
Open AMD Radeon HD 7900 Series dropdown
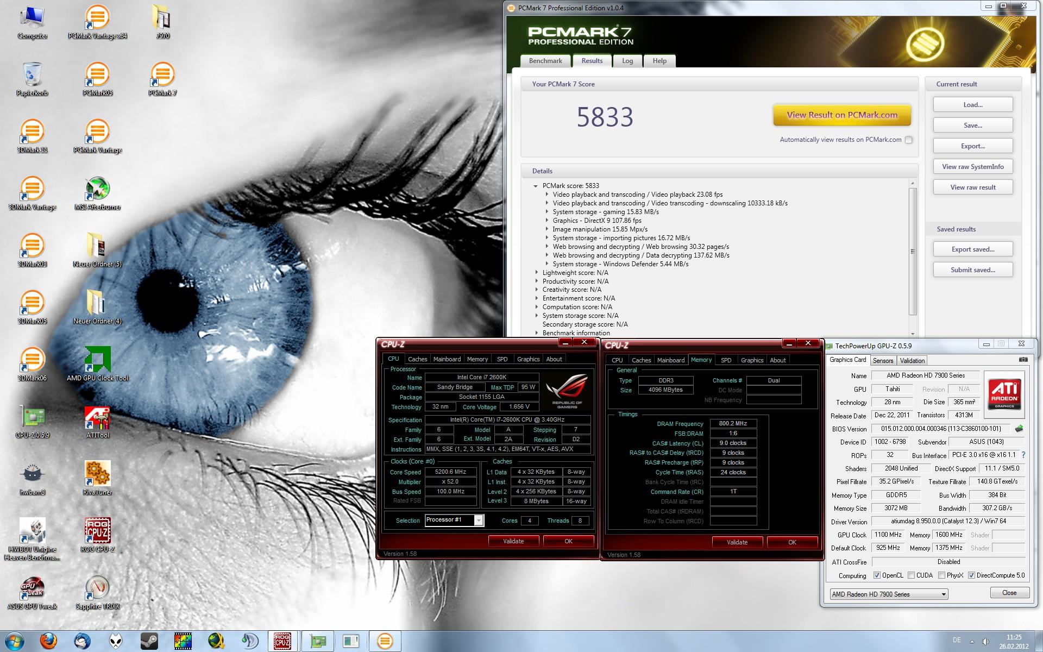coord(889,594)
